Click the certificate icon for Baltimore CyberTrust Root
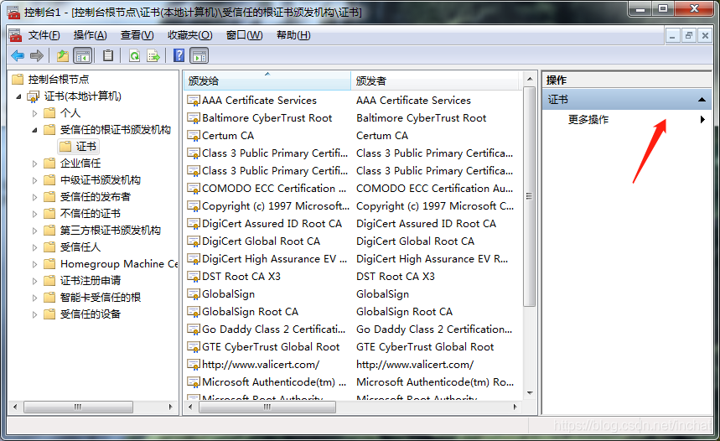Viewport: 720px width, 441px height. (x=194, y=118)
